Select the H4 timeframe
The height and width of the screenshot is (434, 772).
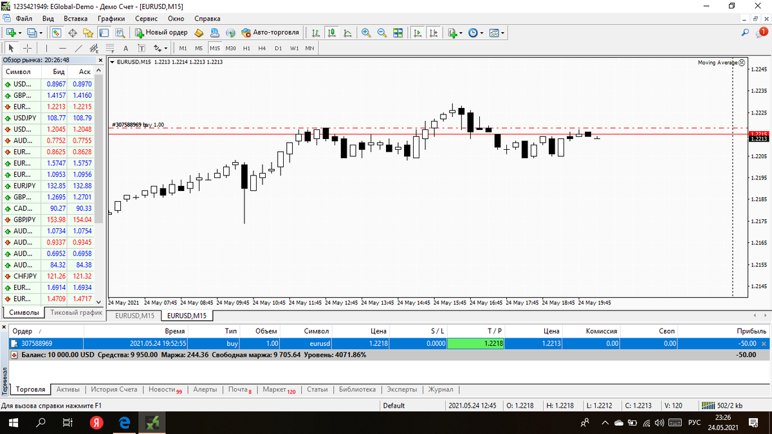coord(262,48)
